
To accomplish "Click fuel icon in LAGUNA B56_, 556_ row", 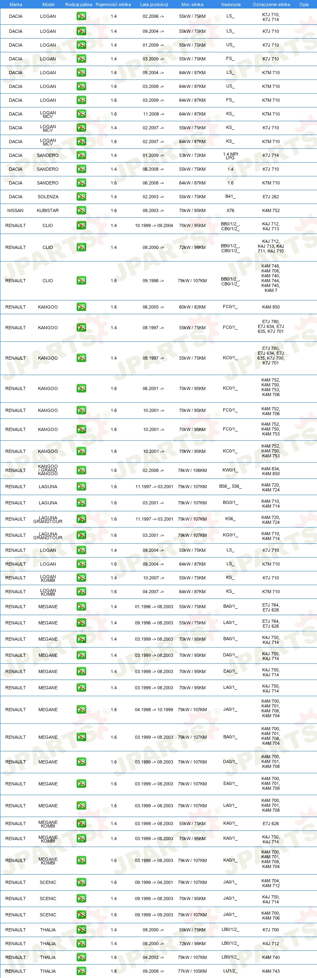I will coord(81,487).
